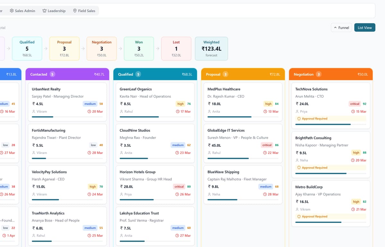Click the progress bar on TechNova Solutions card
This screenshot has width=385, height=247.
(331, 124)
